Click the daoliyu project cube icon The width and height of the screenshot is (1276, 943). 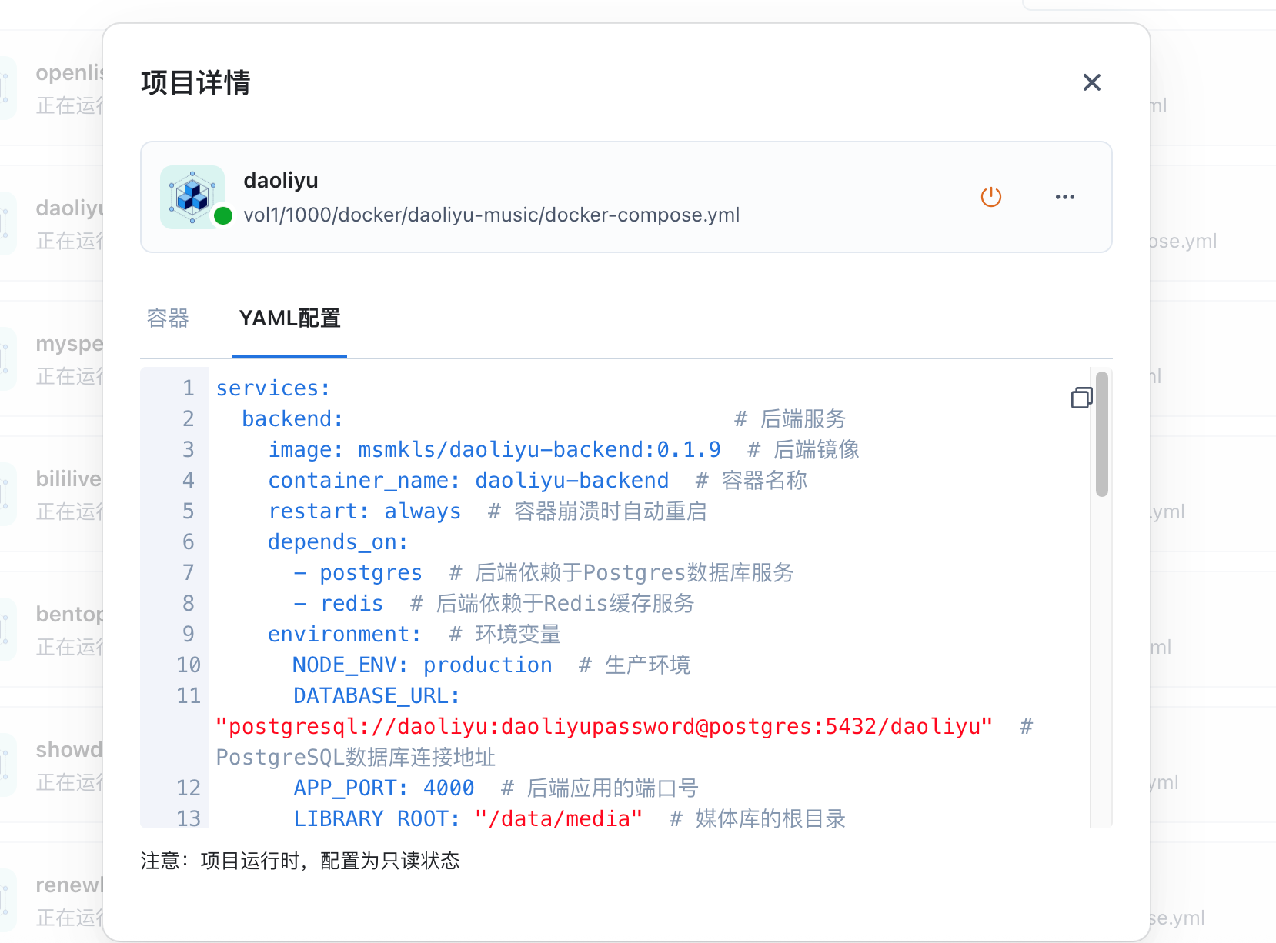(x=192, y=197)
